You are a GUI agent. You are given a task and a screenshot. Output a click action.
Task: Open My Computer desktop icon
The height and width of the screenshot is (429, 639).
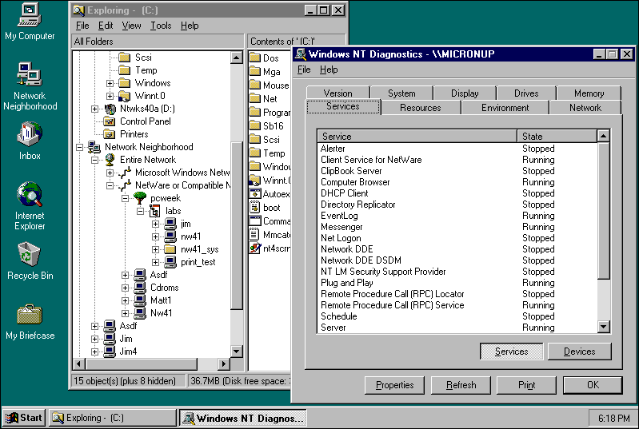(30, 15)
